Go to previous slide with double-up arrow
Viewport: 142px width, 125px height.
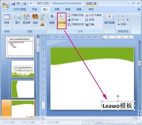click(x=139, y=112)
